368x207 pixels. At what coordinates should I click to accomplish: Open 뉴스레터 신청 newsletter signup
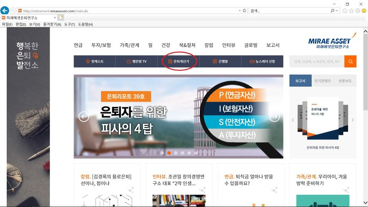point(262,62)
